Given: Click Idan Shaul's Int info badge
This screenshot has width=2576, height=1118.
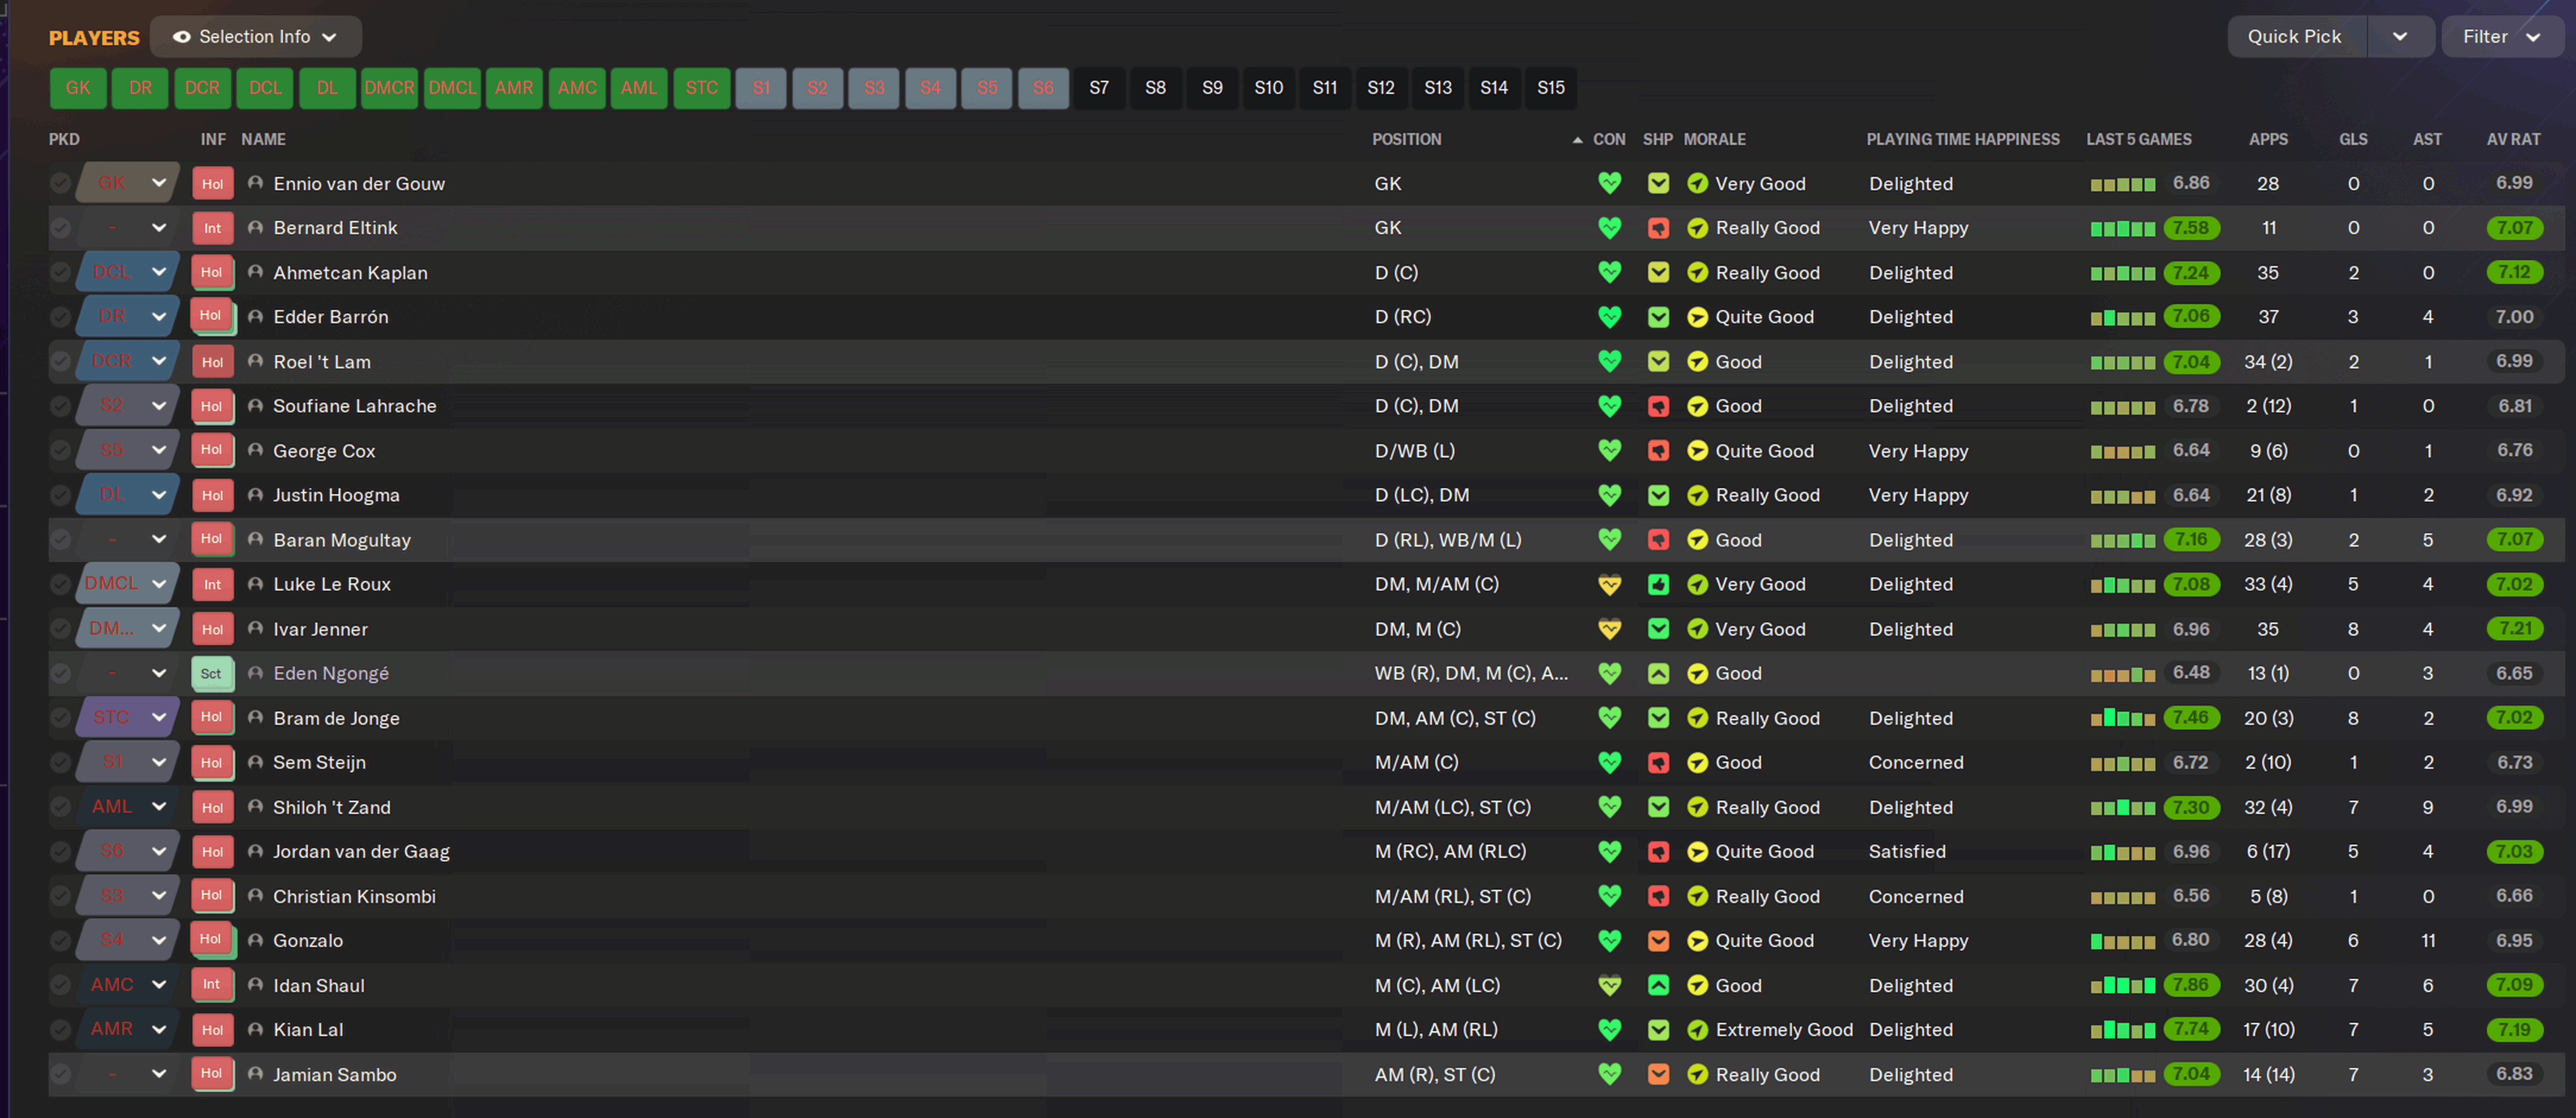Looking at the screenshot, I should pos(211,985).
